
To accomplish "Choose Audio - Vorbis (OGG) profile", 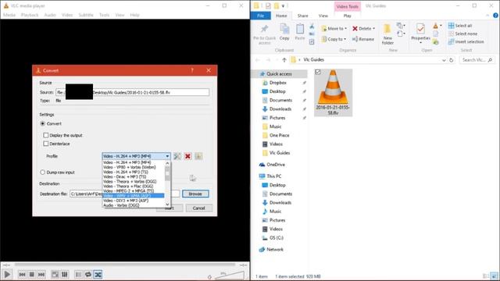I will (122, 205).
